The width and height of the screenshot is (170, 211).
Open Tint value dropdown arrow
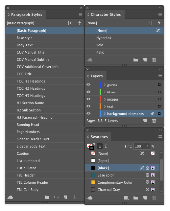pyautogui.click(x=148, y=146)
